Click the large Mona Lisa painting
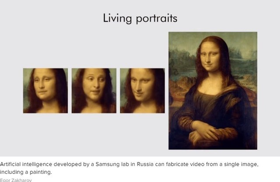This screenshot has width=280, height=182. pos(213,91)
